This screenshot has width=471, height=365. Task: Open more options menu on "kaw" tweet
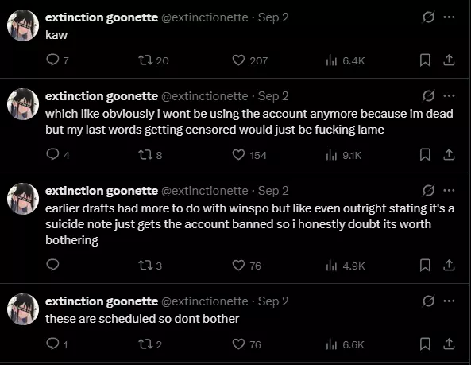coord(449,17)
